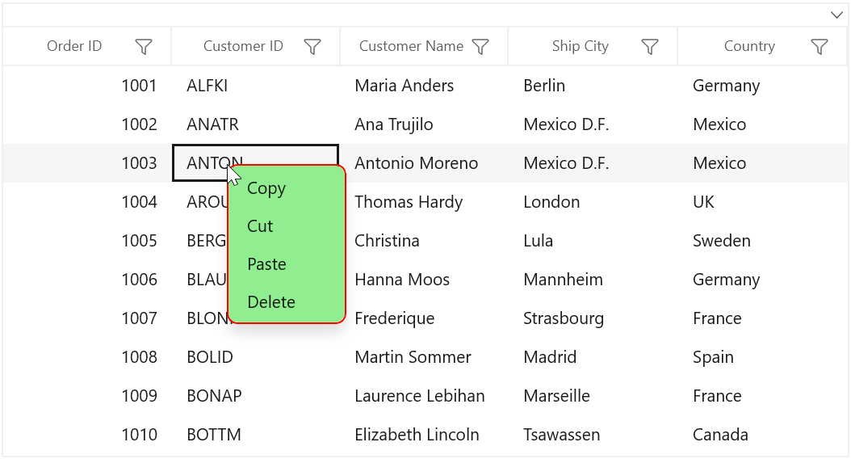Select France cell in the Marseille row
The height and width of the screenshot is (459, 851).
pyautogui.click(x=762, y=396)
